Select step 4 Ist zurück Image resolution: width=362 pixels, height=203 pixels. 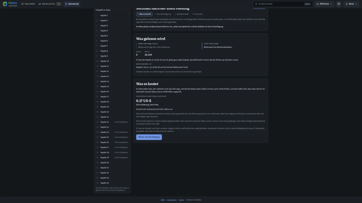tap(197, 14)
